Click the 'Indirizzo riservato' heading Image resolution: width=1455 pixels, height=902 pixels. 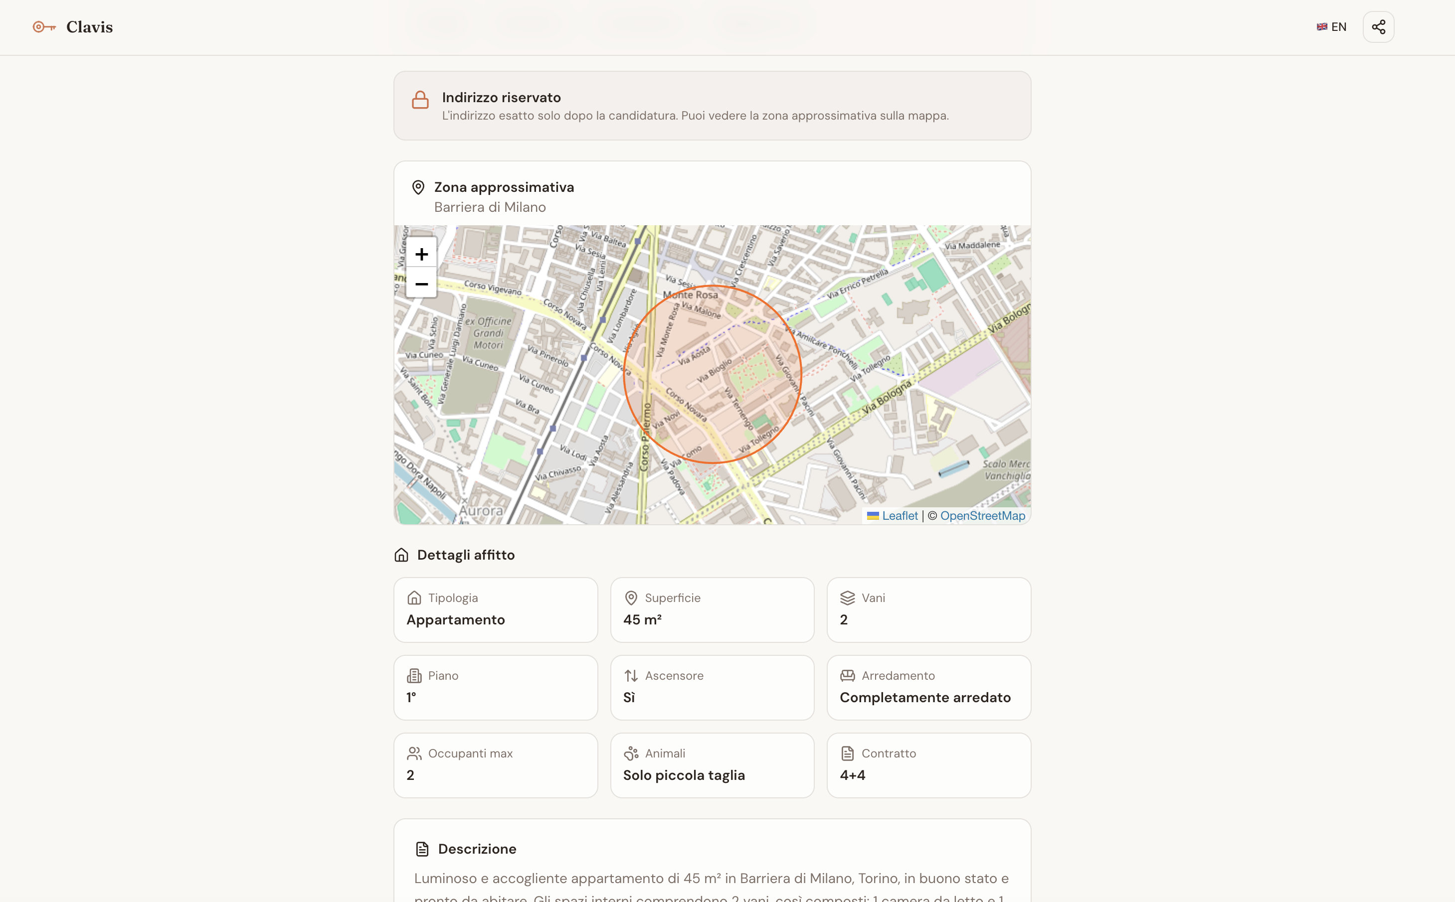point(501,97)
